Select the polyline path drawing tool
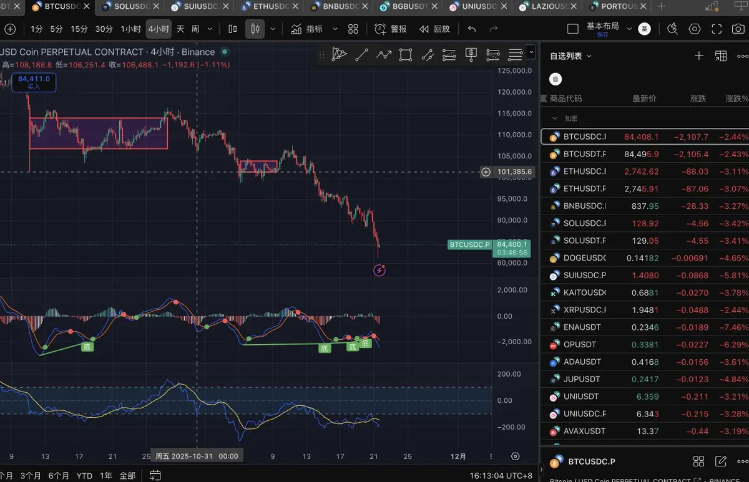 pos(383,55)
